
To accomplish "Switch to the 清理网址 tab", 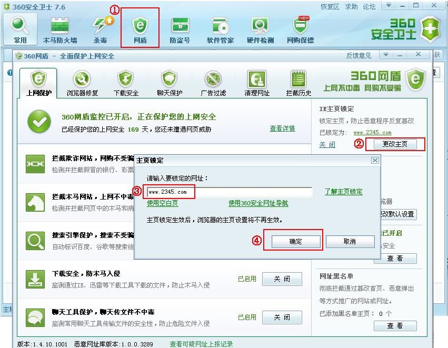I will (257, 83).
